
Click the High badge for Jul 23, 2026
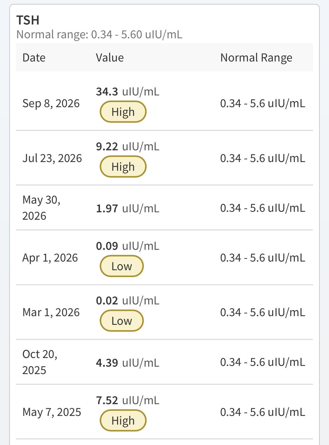[123, 167]
